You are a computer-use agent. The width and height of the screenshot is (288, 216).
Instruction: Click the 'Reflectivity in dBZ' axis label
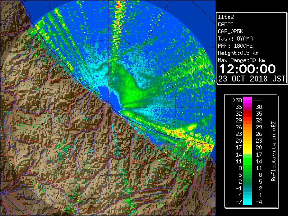[274, 151]
